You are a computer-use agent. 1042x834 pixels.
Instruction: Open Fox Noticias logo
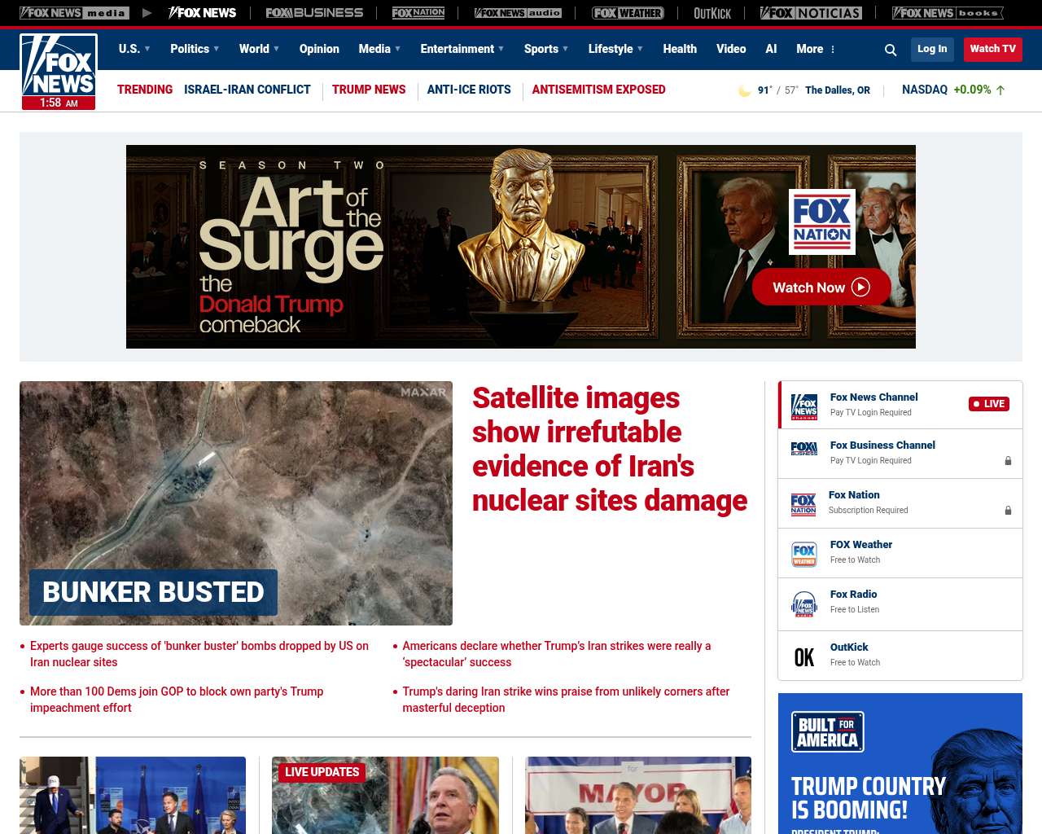[x=811, y=13]
